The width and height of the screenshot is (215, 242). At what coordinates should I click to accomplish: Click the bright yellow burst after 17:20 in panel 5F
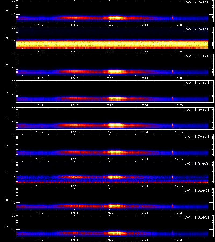(116, 125)
